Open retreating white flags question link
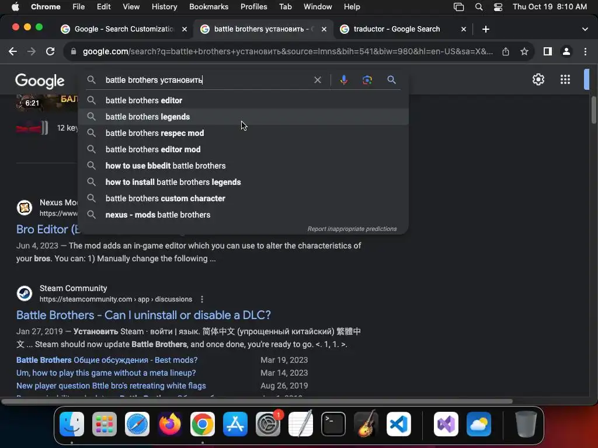The height and width of the screenshot is (448, 598). pyautogui.click(x=111, y=386)
